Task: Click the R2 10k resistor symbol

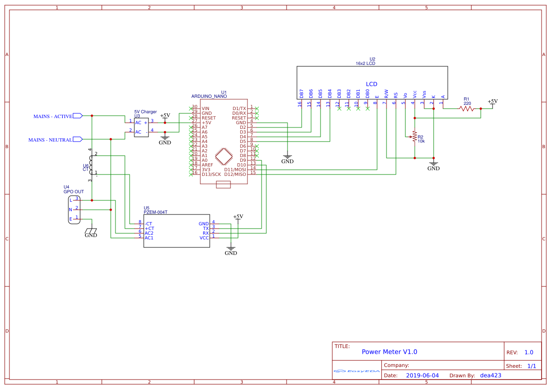Action: click(413, 137)
